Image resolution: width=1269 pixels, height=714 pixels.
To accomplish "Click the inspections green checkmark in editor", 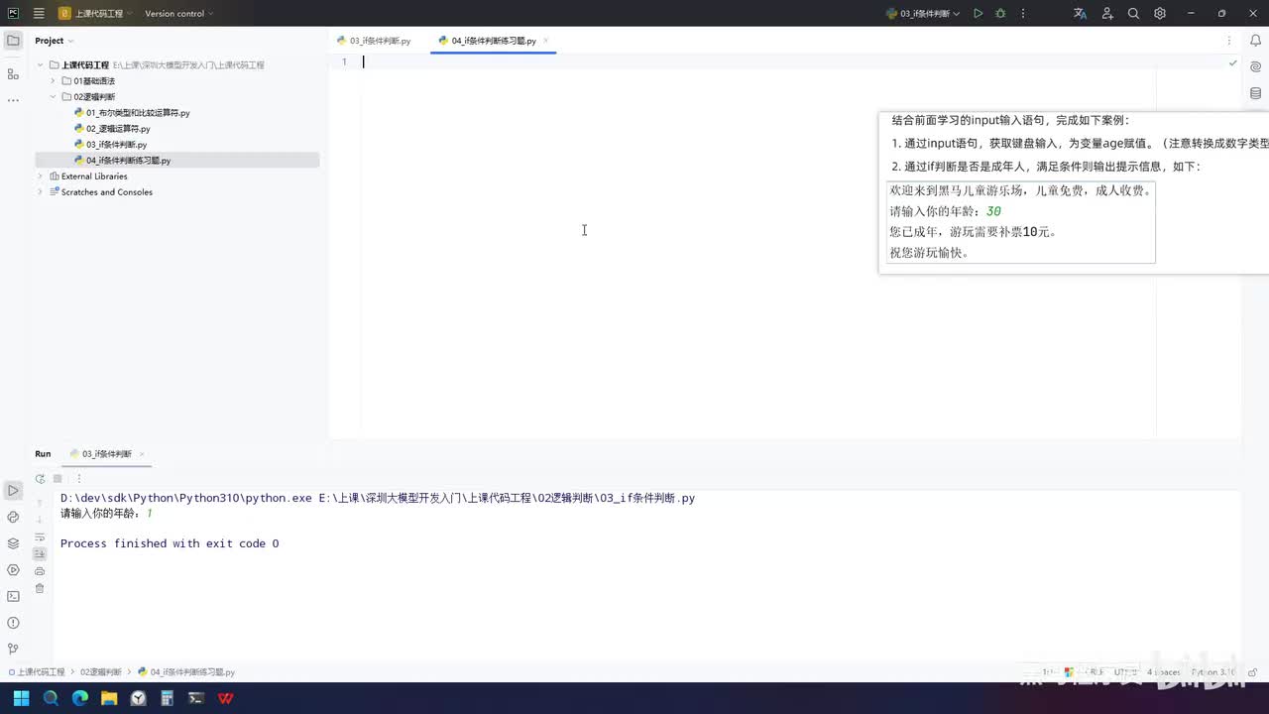I will pyautogui.click(x=1232, y=62).
